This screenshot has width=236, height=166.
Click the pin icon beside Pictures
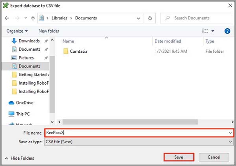pos(46,58)
